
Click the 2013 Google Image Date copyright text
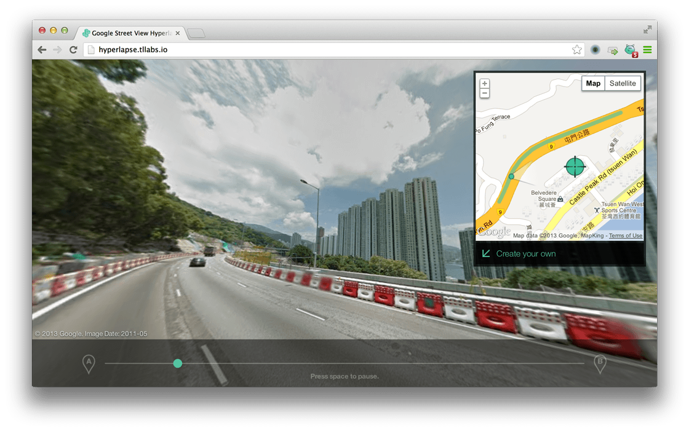click(x=91, y=334)
